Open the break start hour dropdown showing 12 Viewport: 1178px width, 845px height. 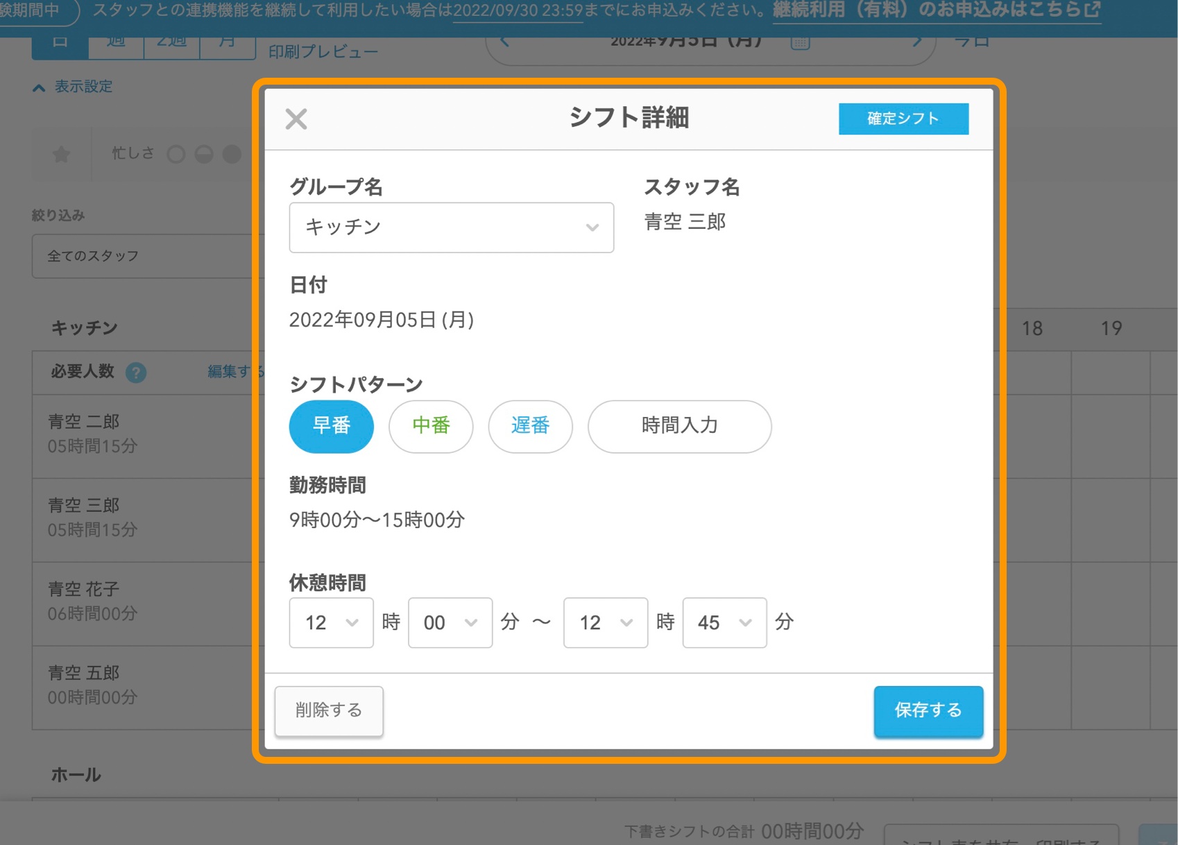pos(331,622)
